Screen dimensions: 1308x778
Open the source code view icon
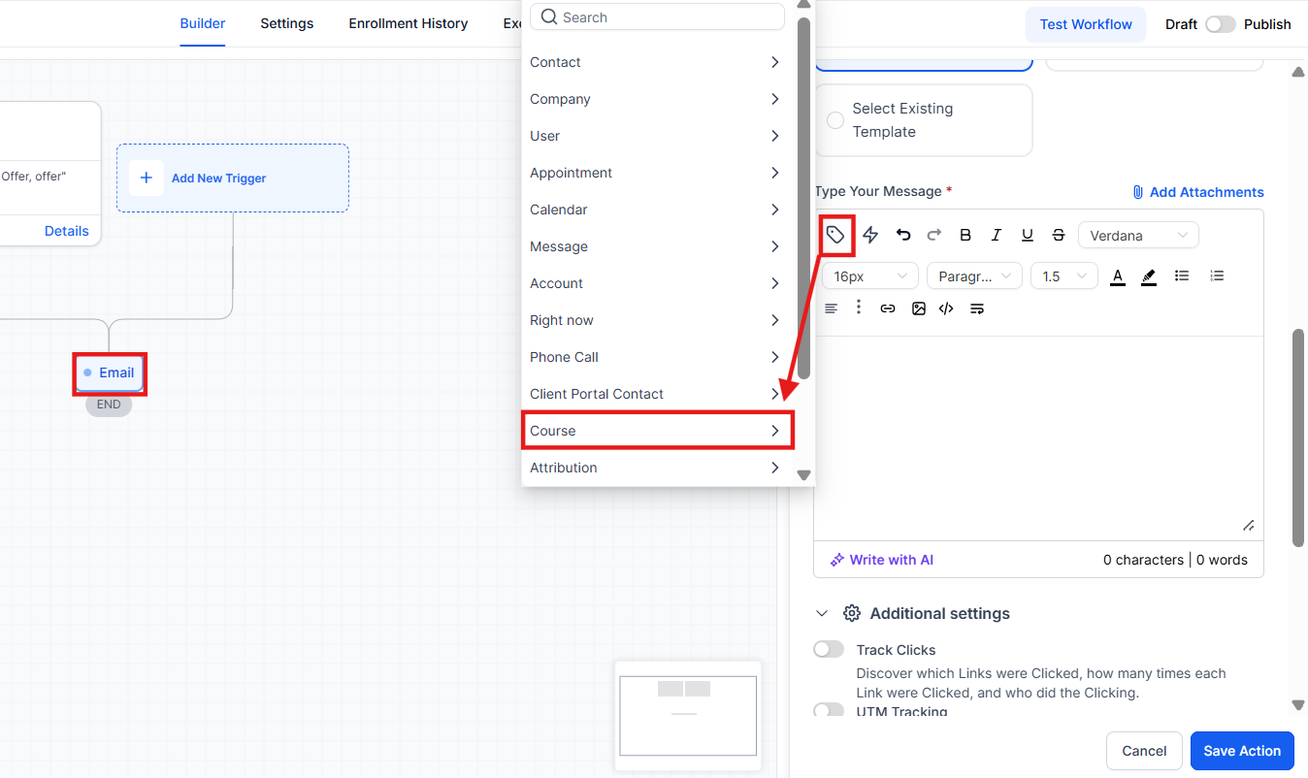(x=946, y=308)
